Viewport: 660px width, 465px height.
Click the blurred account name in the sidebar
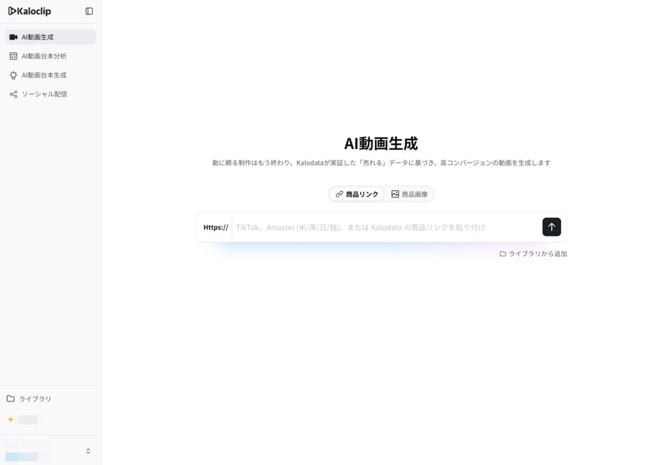pos(28,451)
